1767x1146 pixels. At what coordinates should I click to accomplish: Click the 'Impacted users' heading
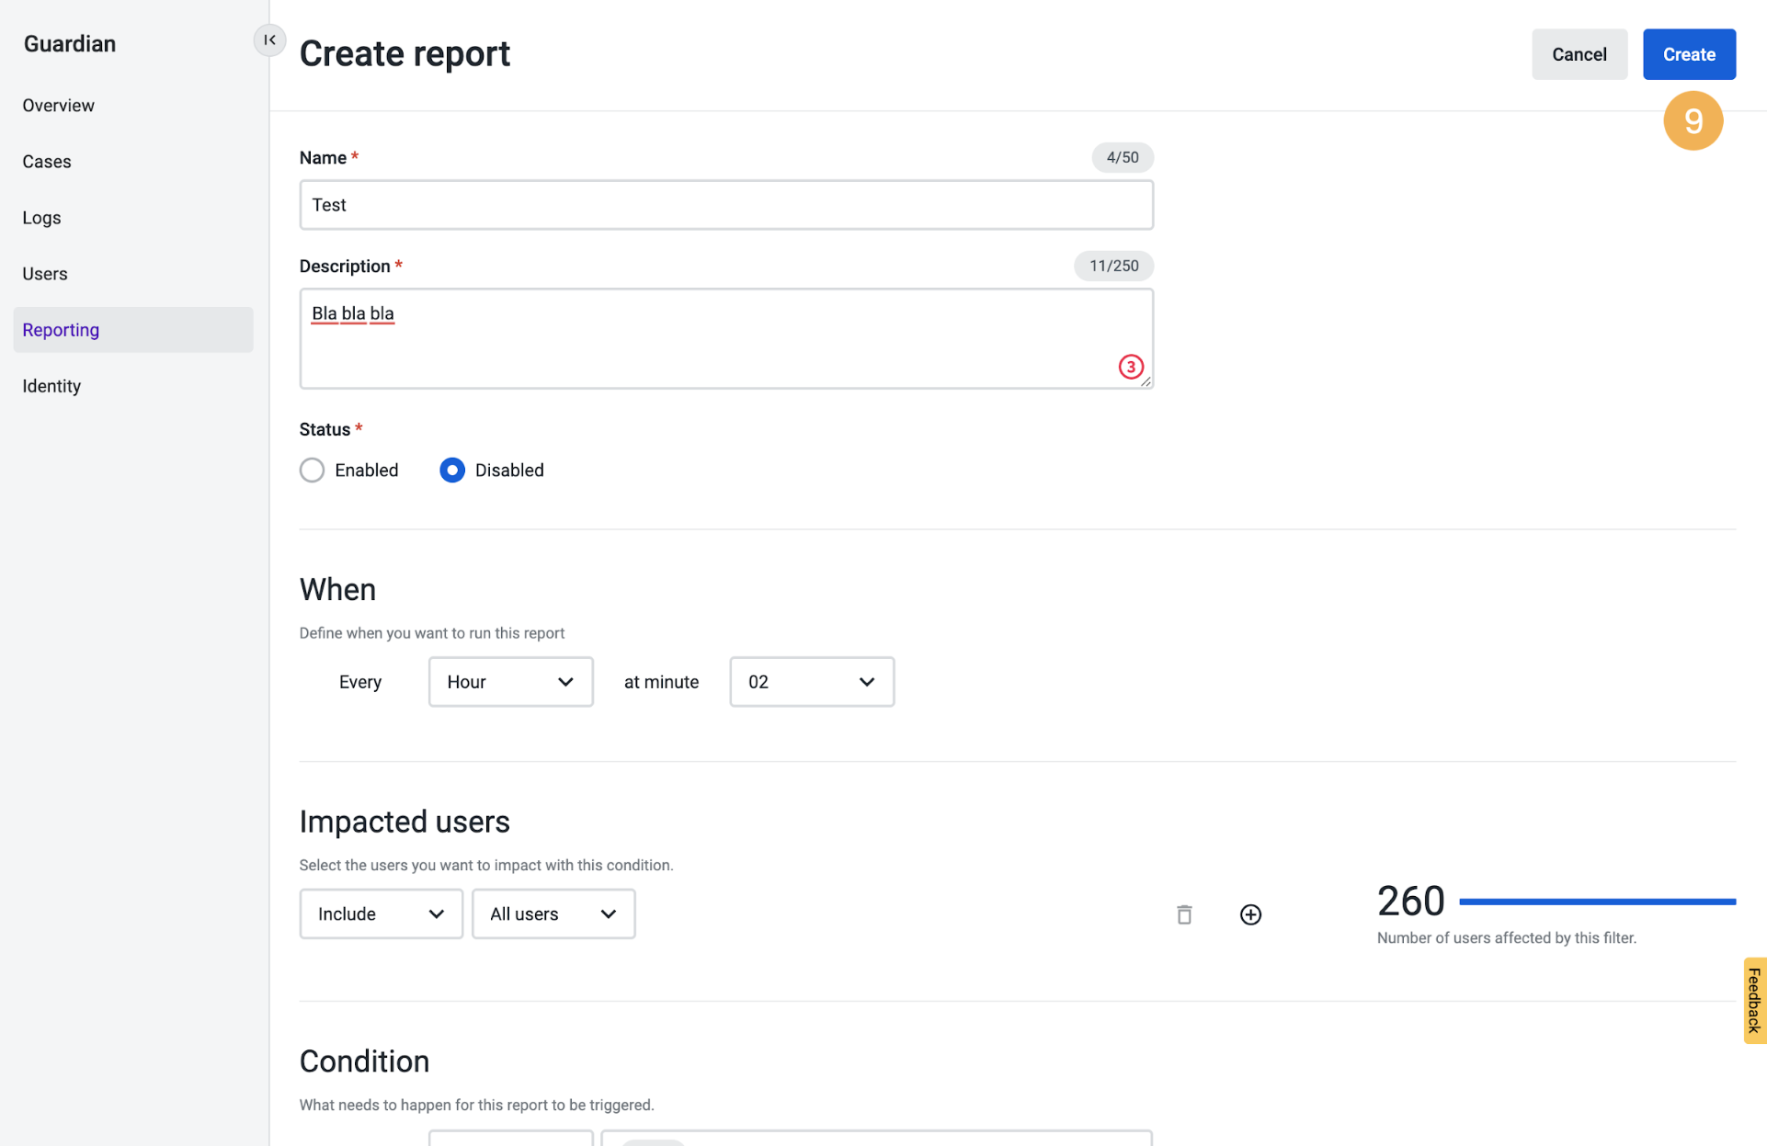(x=405, y=821)
